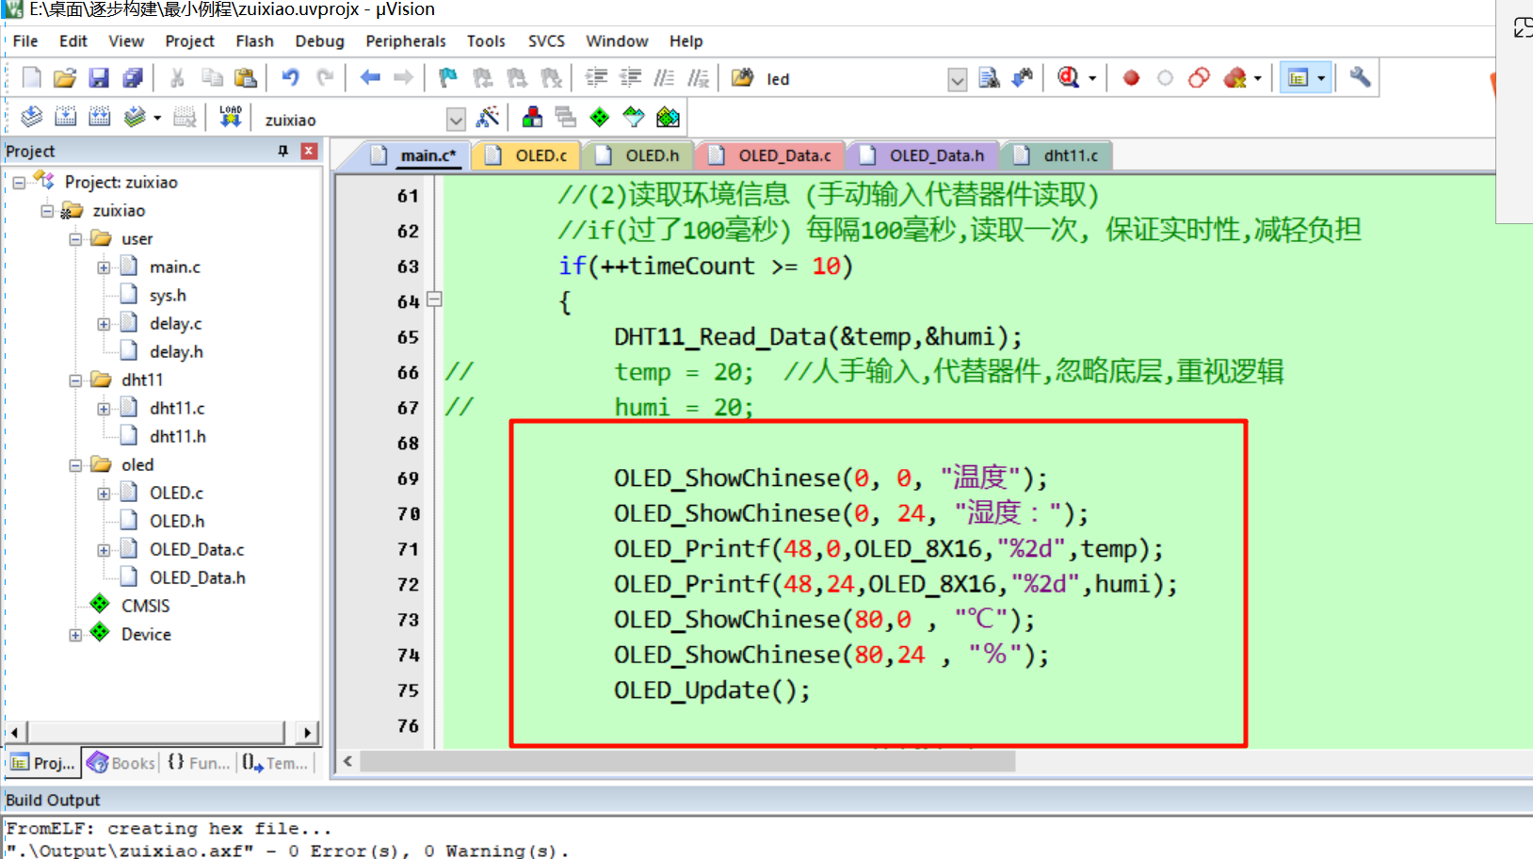
Task: Save all files icon
Action: 133,78
